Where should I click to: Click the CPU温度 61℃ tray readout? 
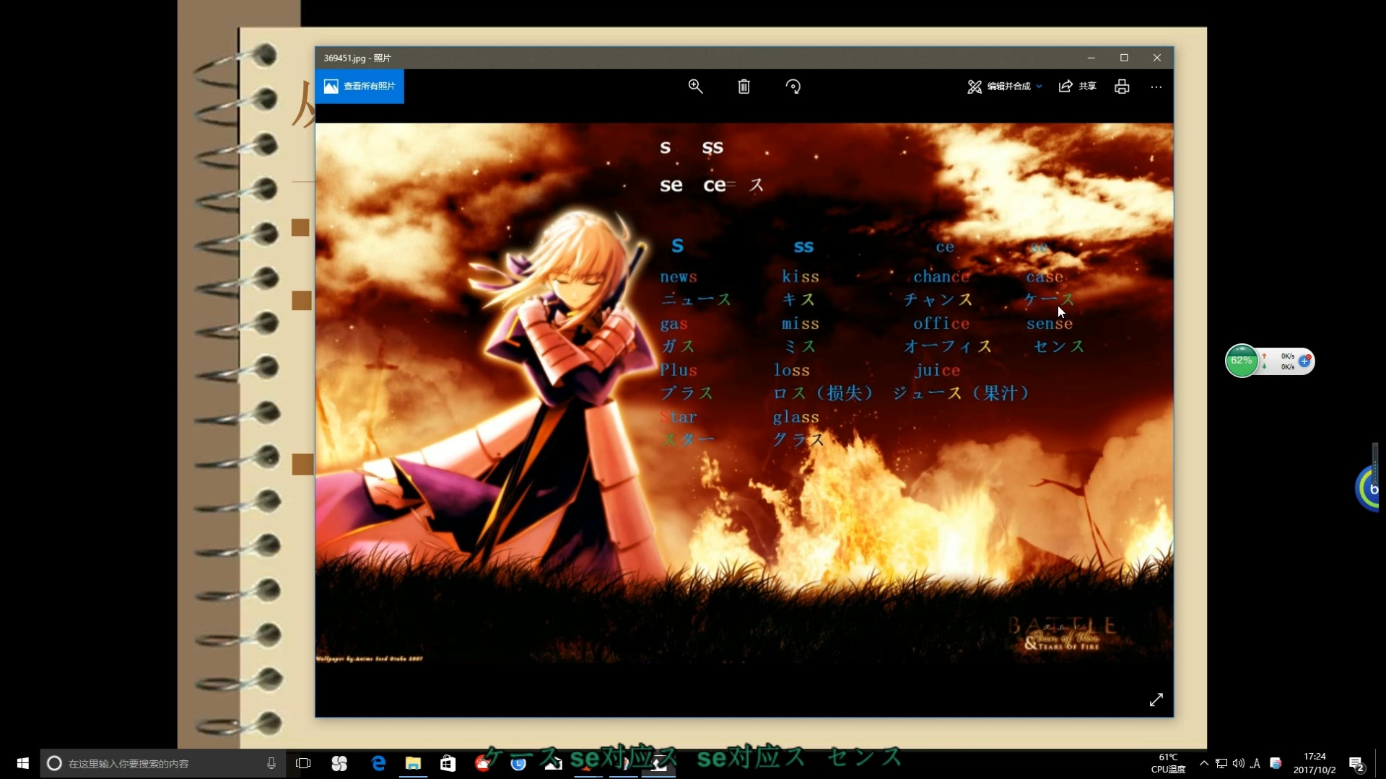point(1168,763)
